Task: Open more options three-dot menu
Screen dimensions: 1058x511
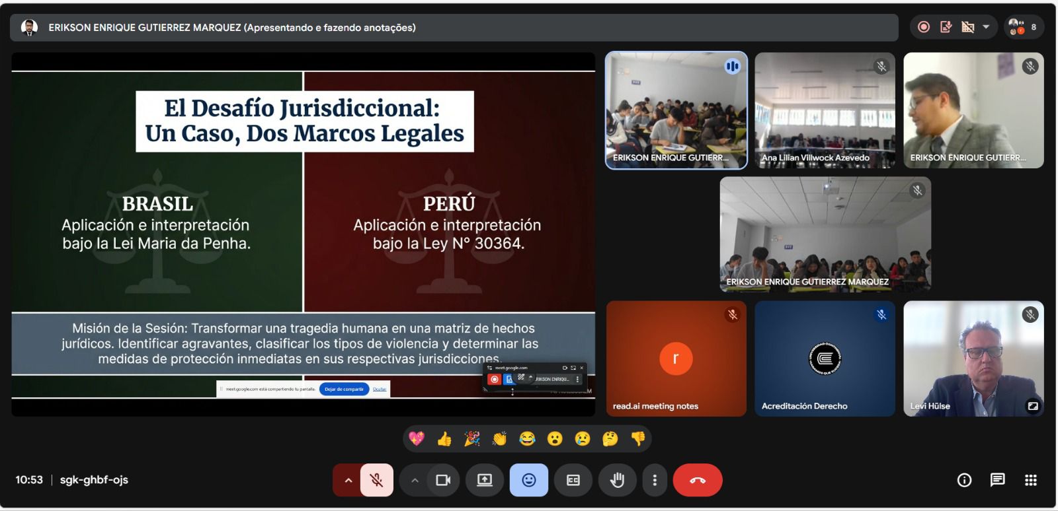Action: (655, 480)
